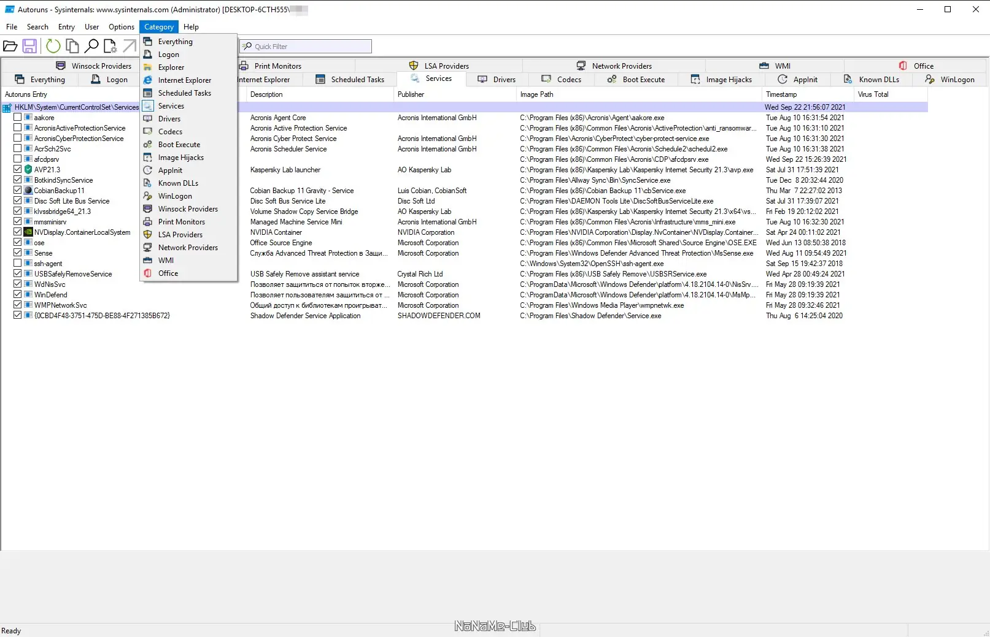Uncheck the AVP21.3 entry checkbox
990x637 pixels.
(18, 169)
